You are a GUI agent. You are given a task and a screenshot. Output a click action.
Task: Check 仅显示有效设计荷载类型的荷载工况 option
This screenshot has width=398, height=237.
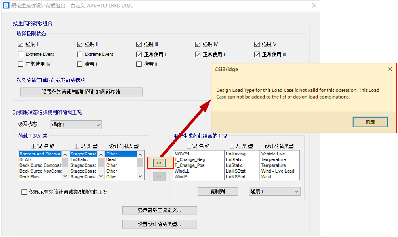pyautogui.click(x=25, y=192)
